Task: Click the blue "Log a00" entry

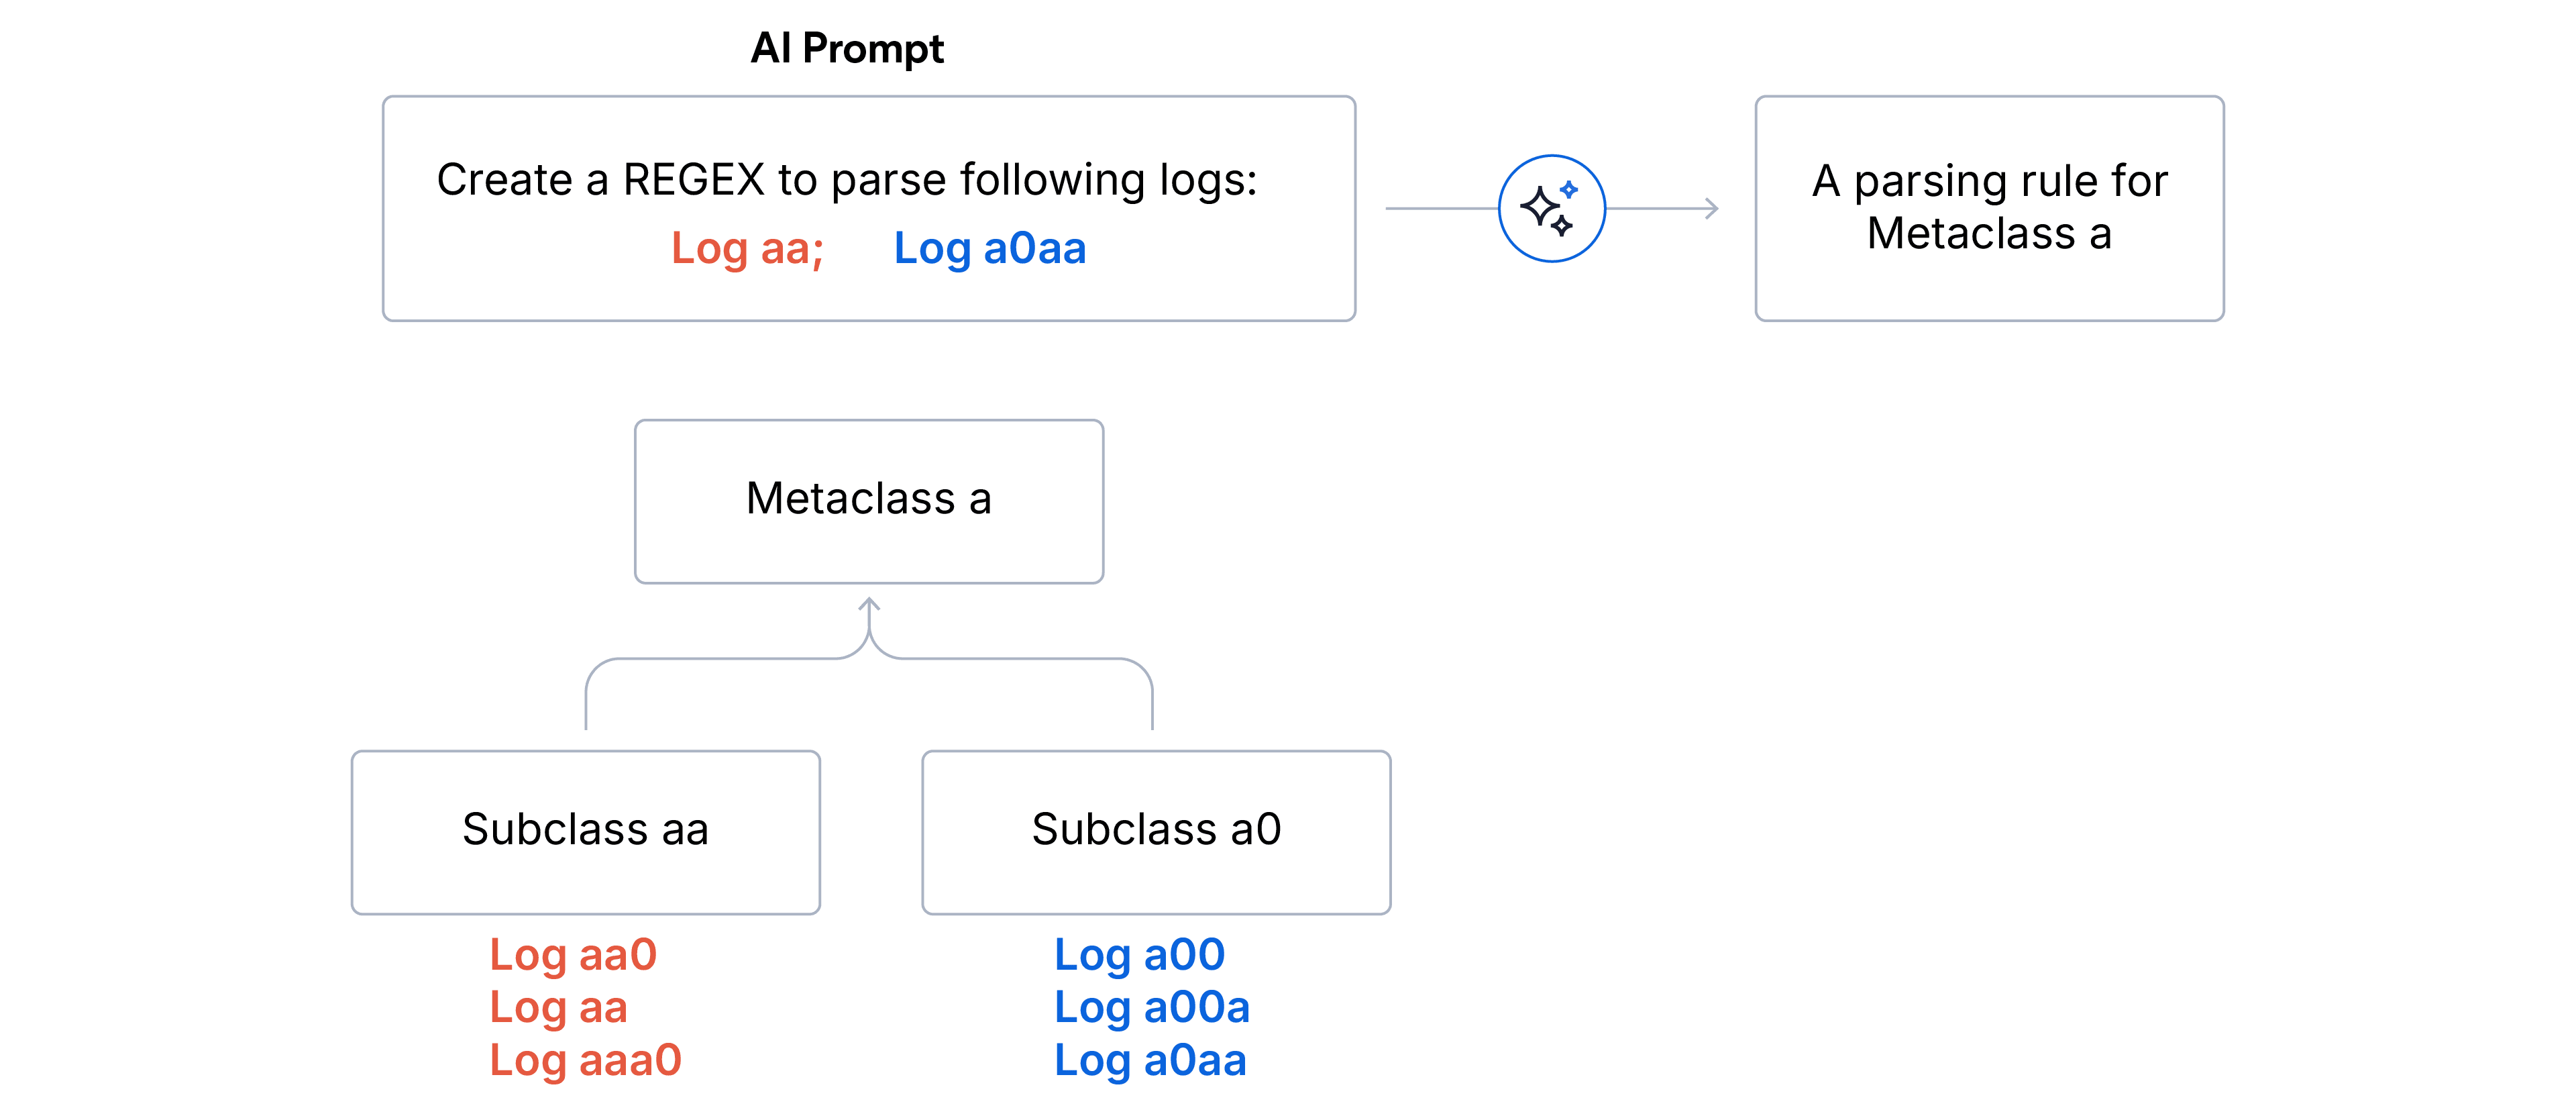Action: (1139, 955)
